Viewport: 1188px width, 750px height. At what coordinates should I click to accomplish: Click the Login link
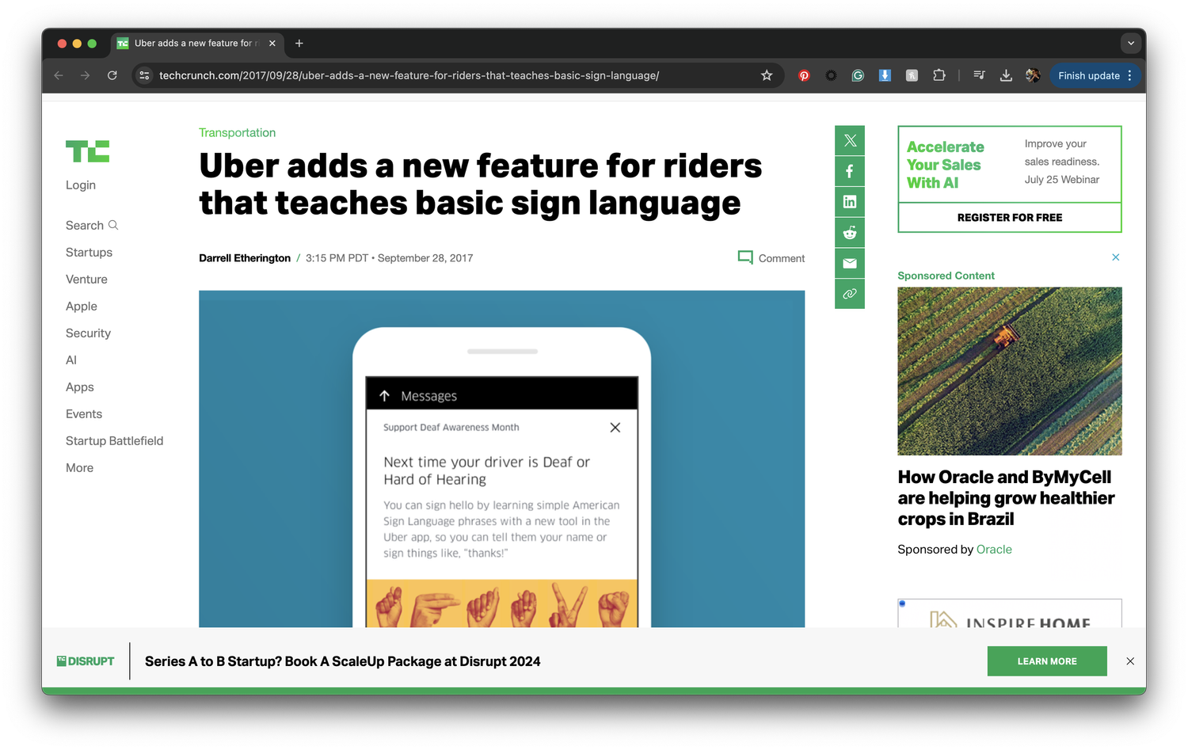pyautogui.click(x=81, y=185)
